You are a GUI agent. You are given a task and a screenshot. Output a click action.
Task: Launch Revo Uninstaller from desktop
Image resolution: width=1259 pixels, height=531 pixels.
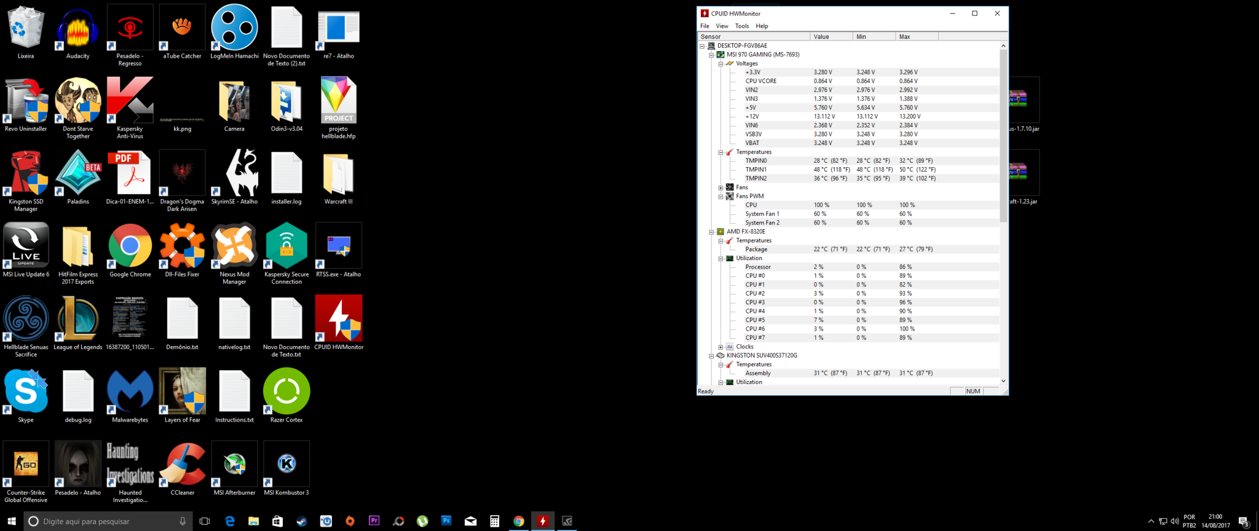coord(26,104)
